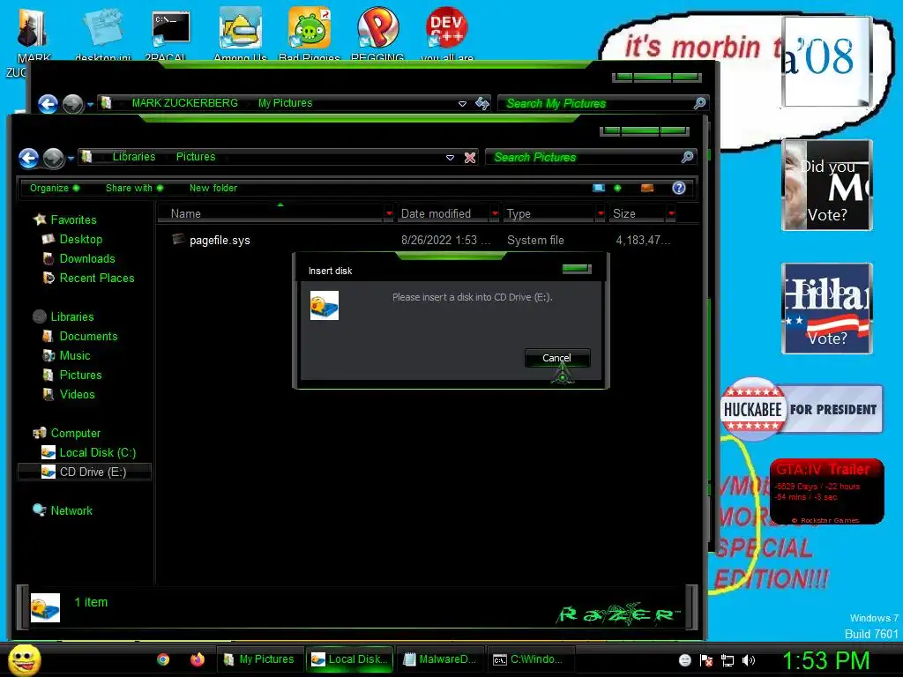Click Pictures in the address breadcrumb
The height and width of the screenshot is (677, 903).
pos(195,157)
